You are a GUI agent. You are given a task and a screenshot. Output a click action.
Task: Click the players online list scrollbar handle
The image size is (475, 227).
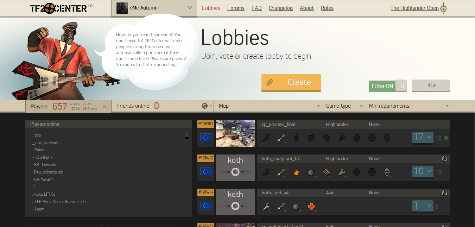tap(187, 135)
